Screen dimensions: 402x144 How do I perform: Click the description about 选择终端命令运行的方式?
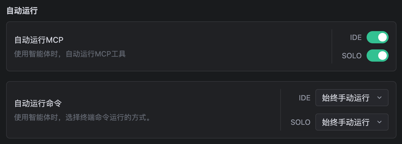(x=83, y=117)
